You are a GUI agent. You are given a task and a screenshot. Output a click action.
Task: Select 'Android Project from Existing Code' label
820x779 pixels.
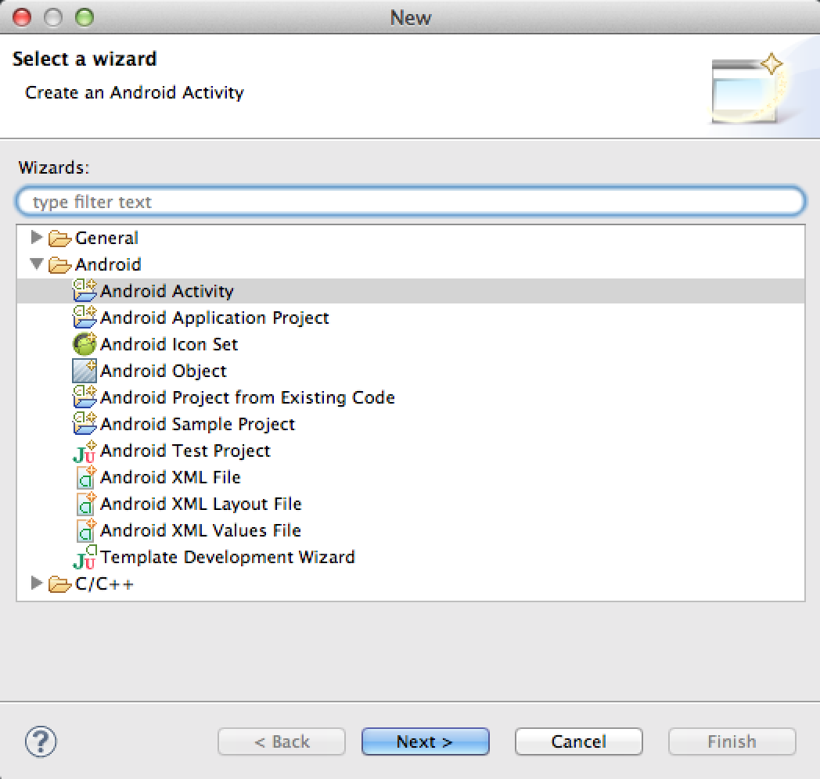[x=247, y=398]
